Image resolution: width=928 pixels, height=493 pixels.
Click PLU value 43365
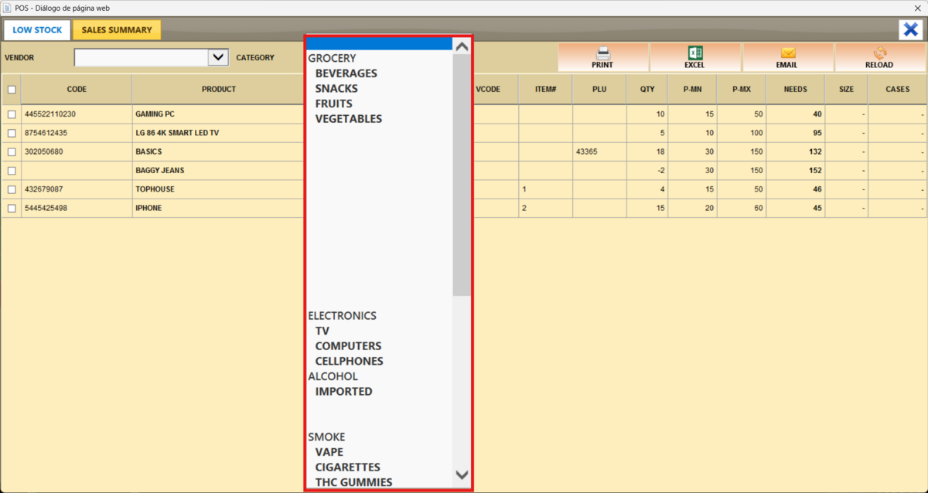point(586,152)
